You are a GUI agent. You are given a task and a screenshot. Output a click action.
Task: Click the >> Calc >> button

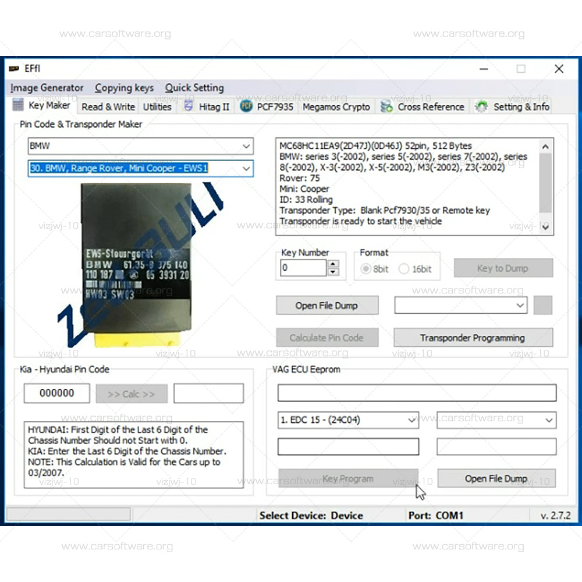click(x=132, y=394)
